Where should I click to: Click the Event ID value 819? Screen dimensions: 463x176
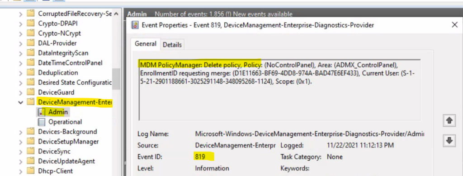(x=200, y=157)
